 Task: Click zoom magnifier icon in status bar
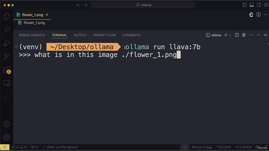[x=185, y=147]
